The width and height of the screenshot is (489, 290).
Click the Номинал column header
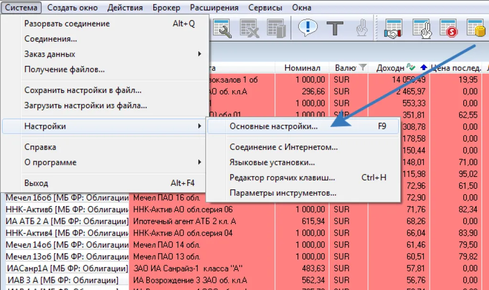pos(302,68)
